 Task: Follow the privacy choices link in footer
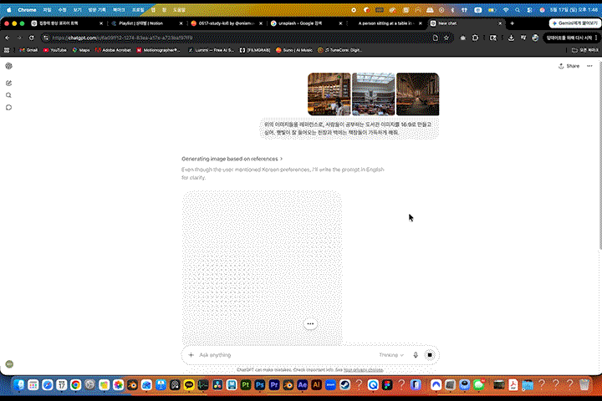coord(363,370)
